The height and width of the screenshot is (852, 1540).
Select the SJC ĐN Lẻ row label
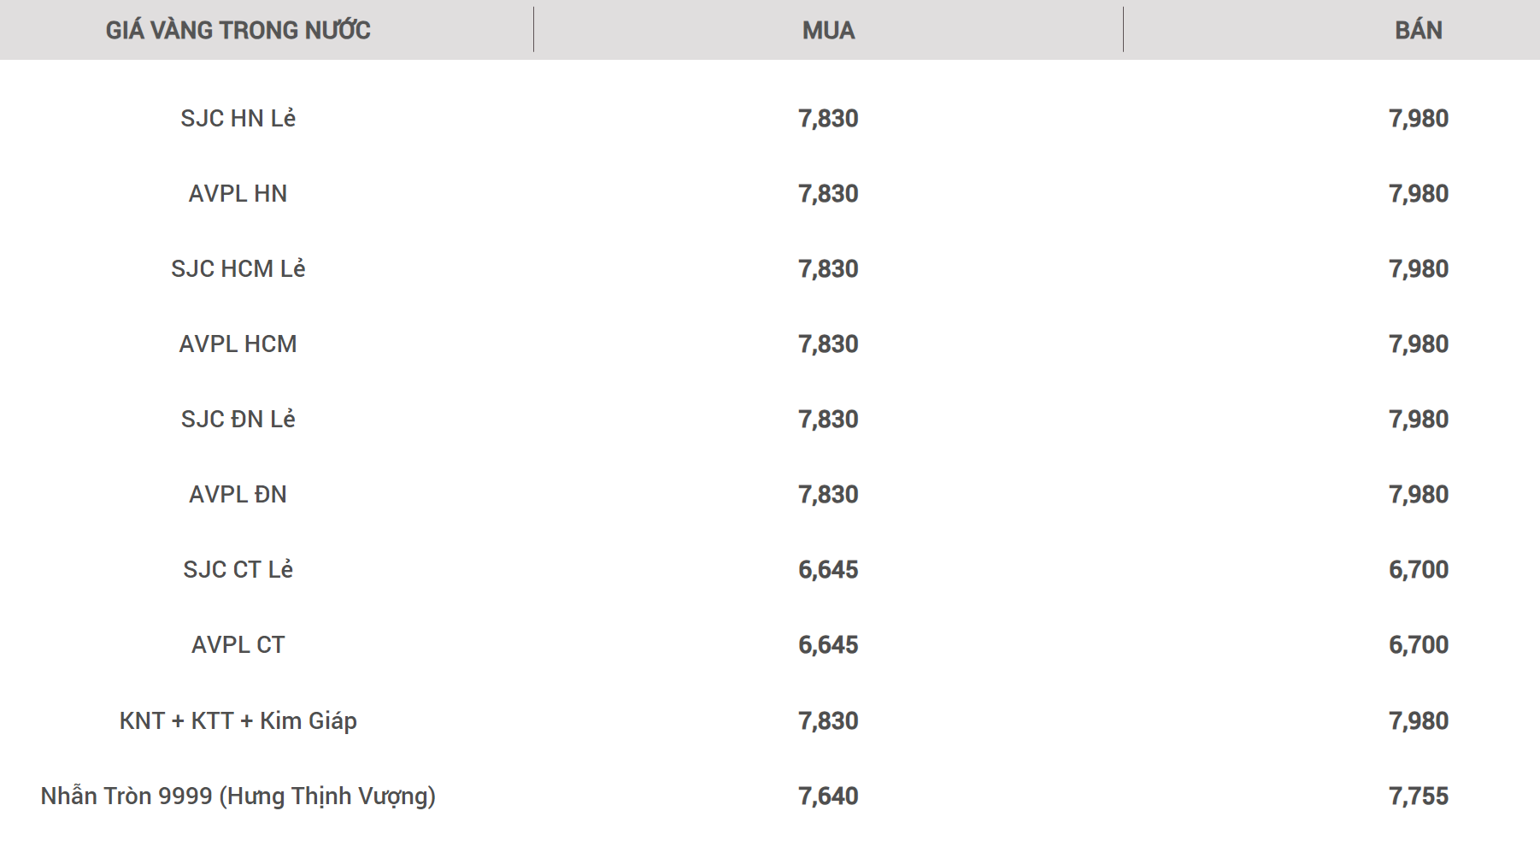click(x=238, y=419)
